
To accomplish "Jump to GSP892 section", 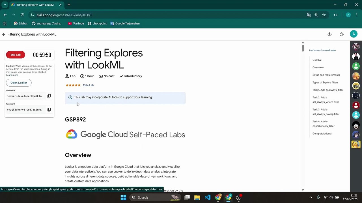I will tap(317, 60).
